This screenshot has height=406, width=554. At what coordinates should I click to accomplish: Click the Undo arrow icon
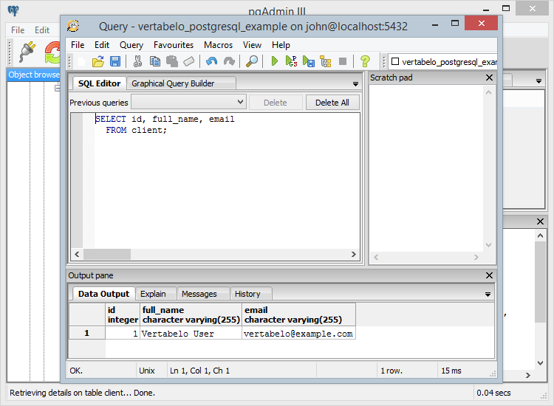click(x=212, y=62)
